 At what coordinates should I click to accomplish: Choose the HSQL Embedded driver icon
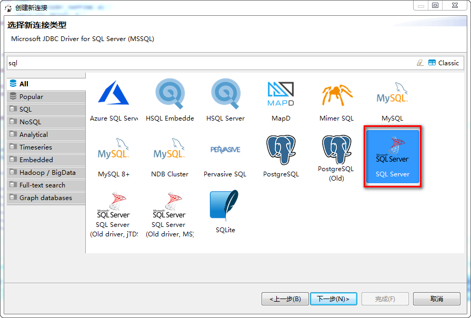tap(169, 100)
